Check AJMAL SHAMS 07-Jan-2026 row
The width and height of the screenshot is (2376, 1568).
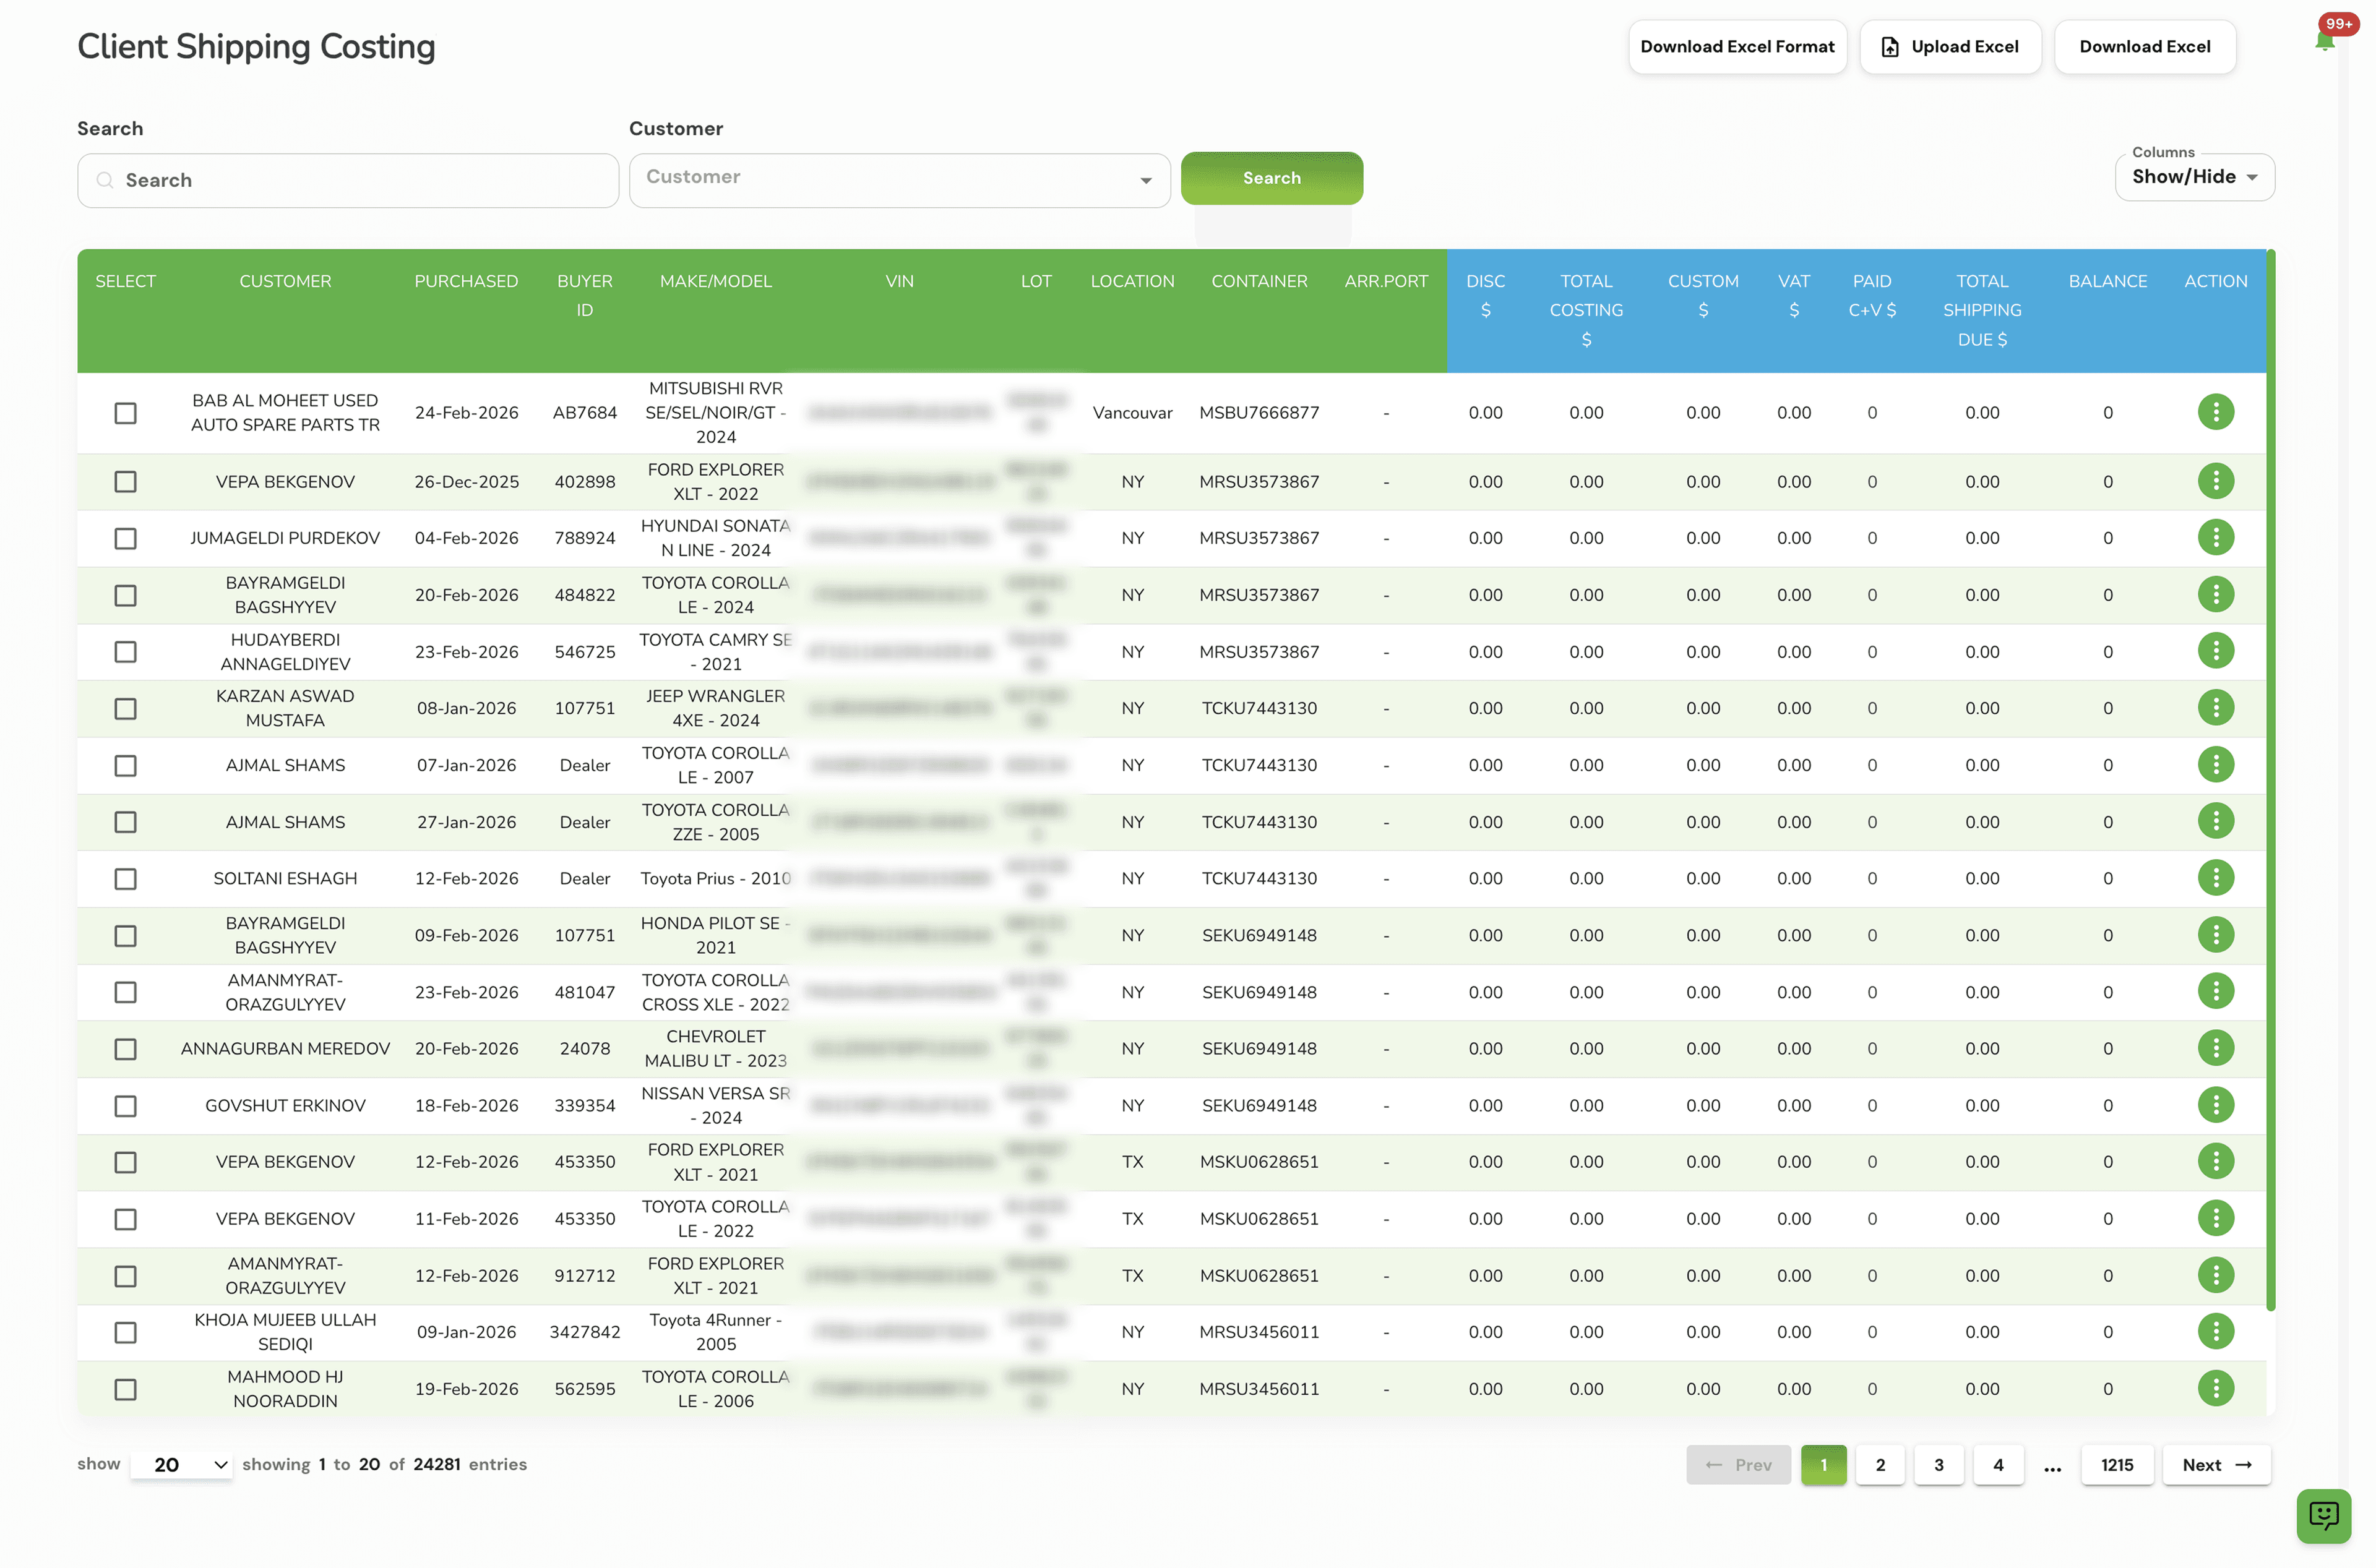pos(125,766)
